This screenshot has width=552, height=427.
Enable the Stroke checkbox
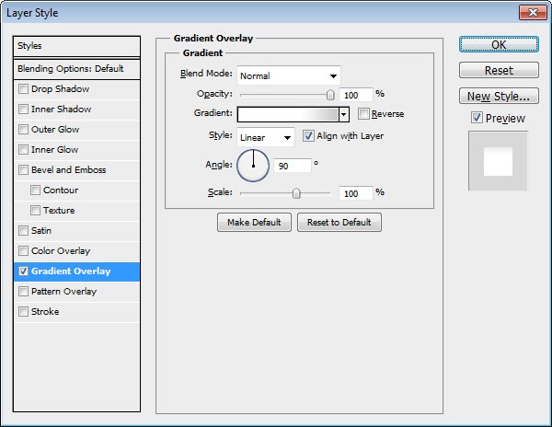[x=23, y=312]
